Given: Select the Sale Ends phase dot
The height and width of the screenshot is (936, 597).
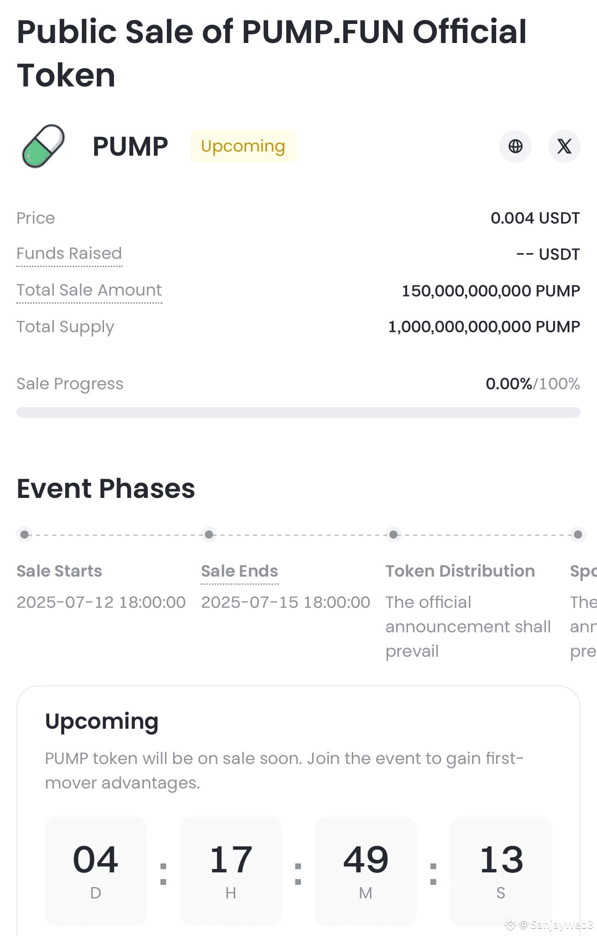Looking at the screenshot, I should tap(209, 535).
